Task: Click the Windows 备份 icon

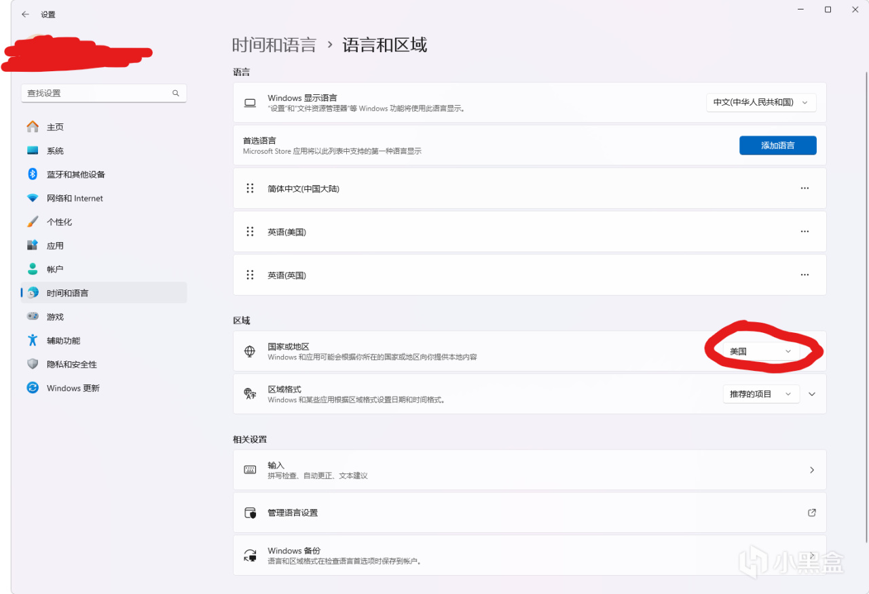Action: click(x=250, y=555)
